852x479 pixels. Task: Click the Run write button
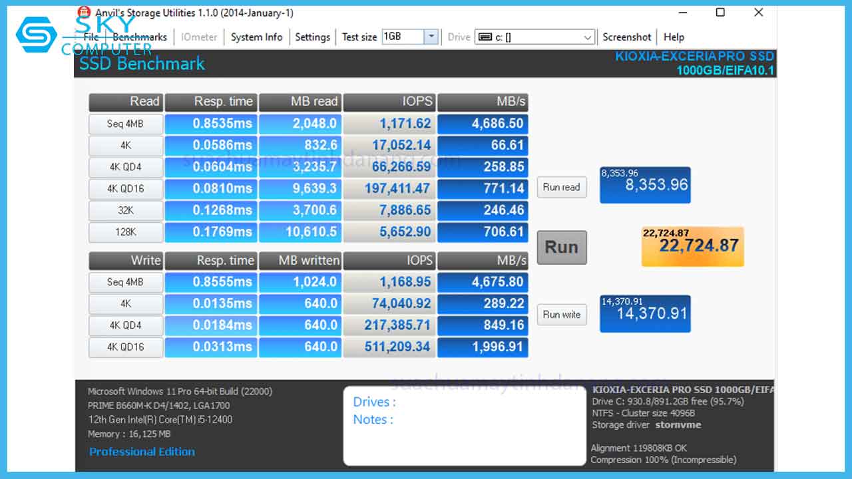(x=562, y=315)
